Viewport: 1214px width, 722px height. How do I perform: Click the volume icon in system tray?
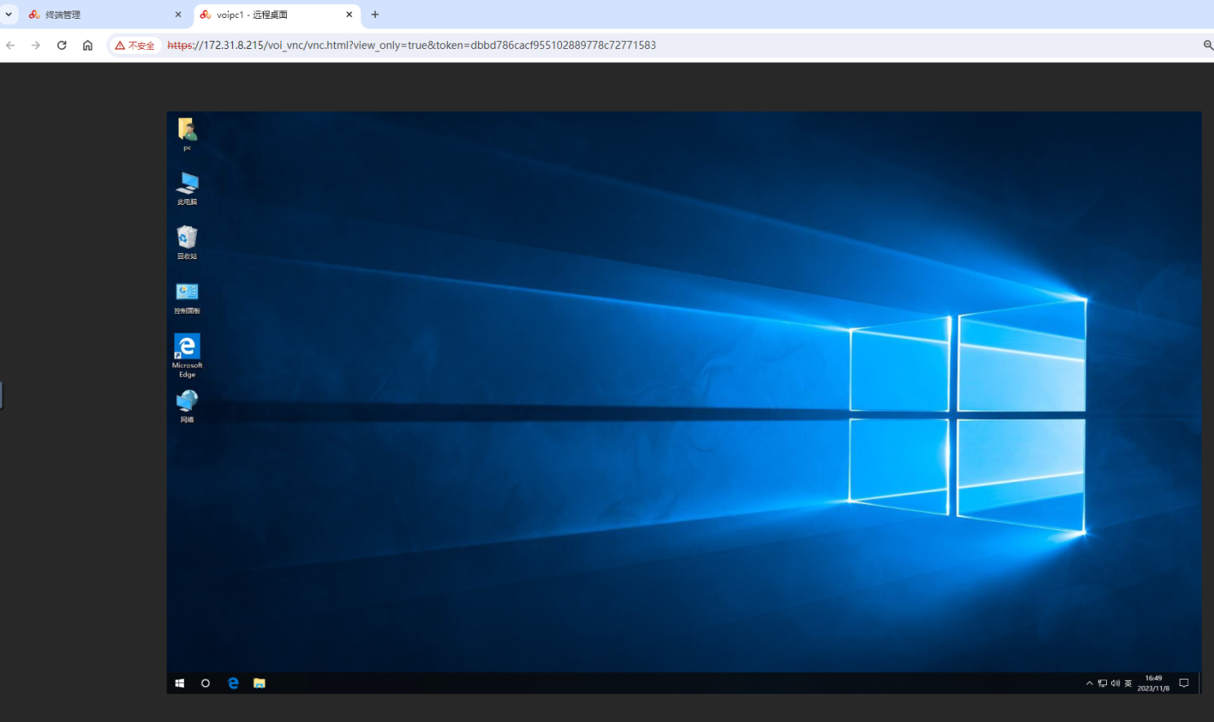click(1115, 684)
